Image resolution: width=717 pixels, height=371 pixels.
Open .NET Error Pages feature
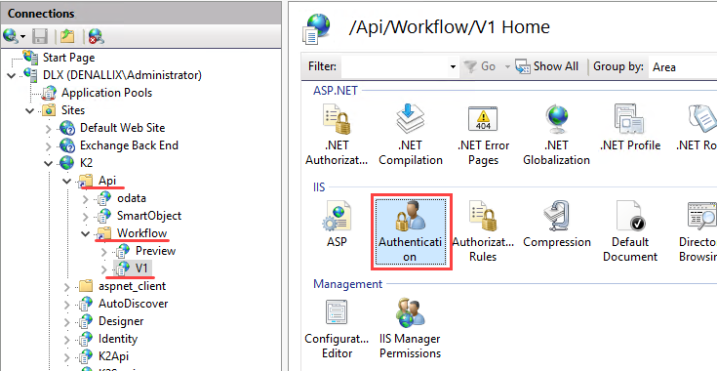(x=483, y=135)
